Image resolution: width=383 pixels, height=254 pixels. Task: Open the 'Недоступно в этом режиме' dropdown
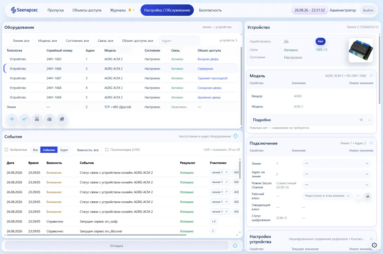[327, 196]
